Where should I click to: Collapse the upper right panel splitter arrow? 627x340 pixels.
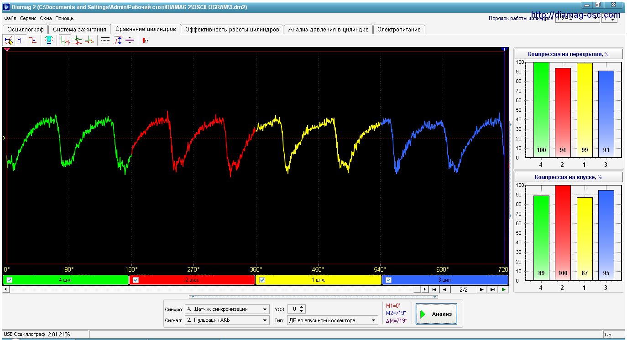point(511,124)
